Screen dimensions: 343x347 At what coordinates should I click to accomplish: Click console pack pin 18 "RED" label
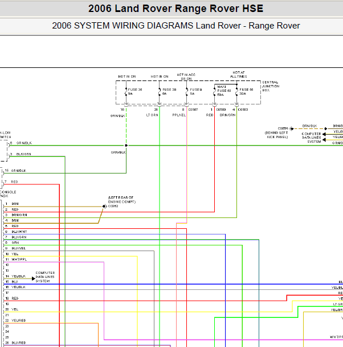click(15, 298)
